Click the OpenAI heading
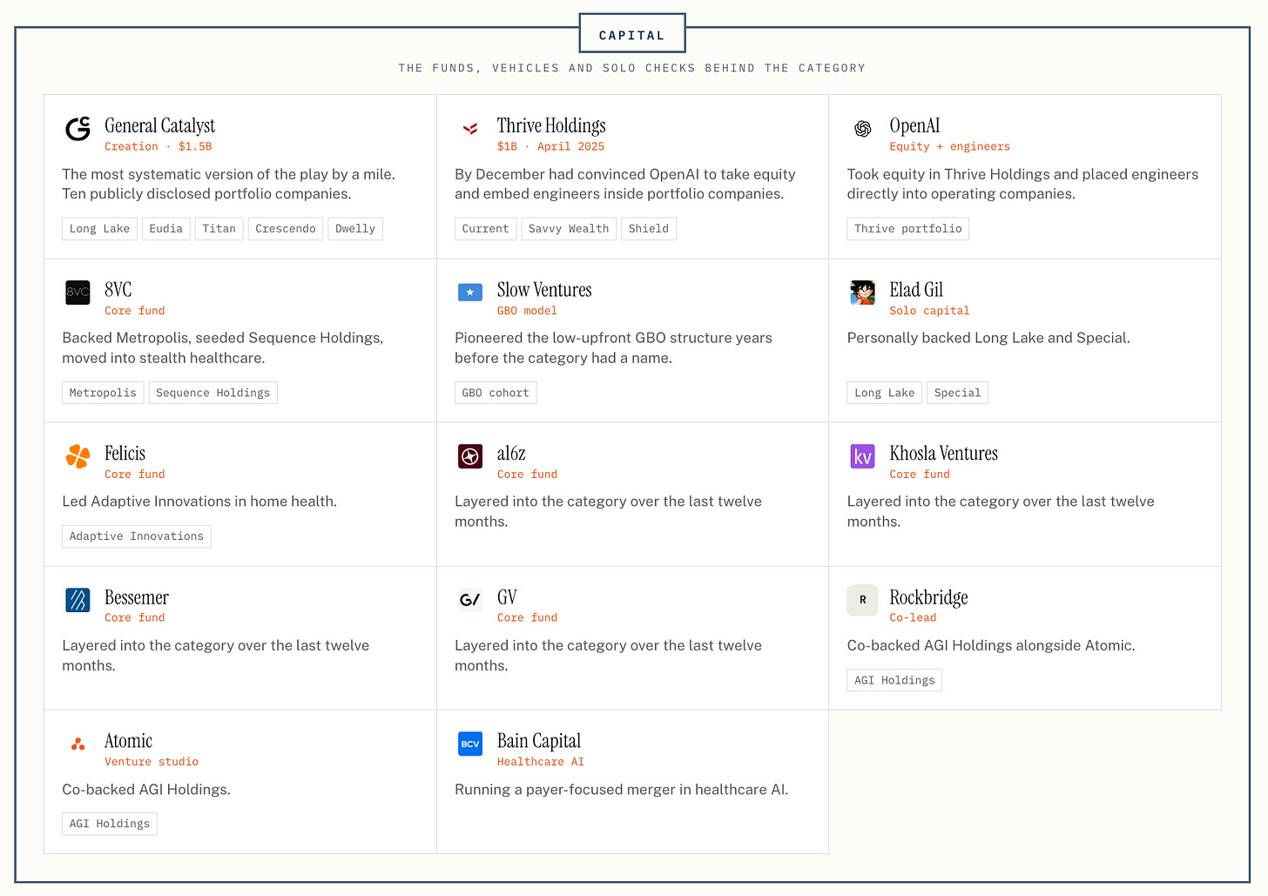The width and height of the screenshot is (1268, 896). [914, 125]
